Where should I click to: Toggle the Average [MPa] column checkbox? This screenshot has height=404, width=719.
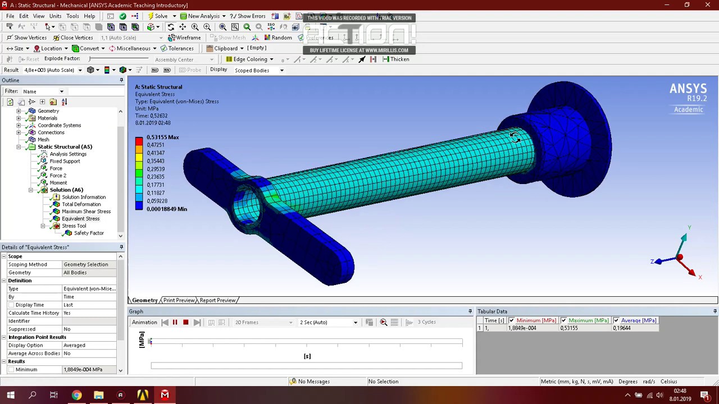[x=616, y=320]
